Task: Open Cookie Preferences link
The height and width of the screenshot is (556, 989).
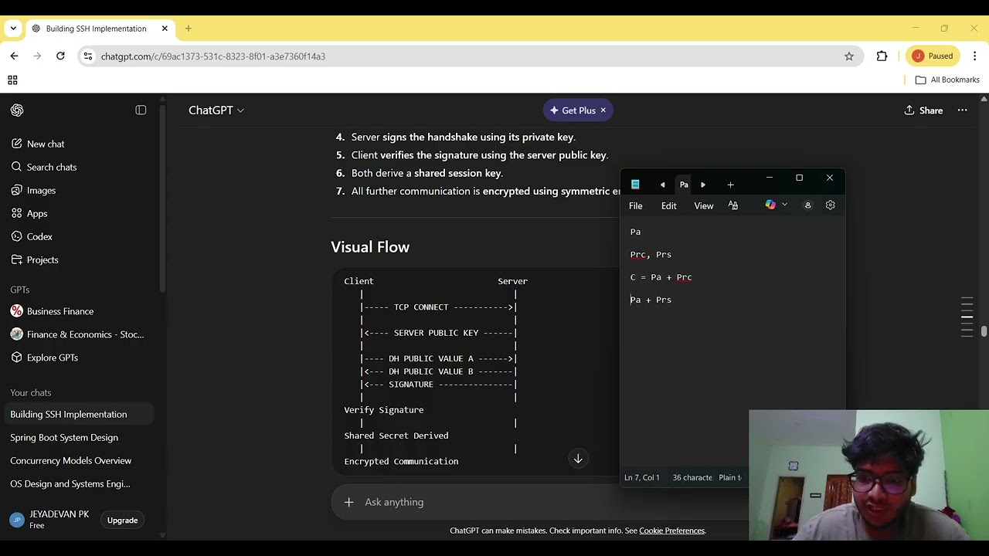Action: point(671,531)
